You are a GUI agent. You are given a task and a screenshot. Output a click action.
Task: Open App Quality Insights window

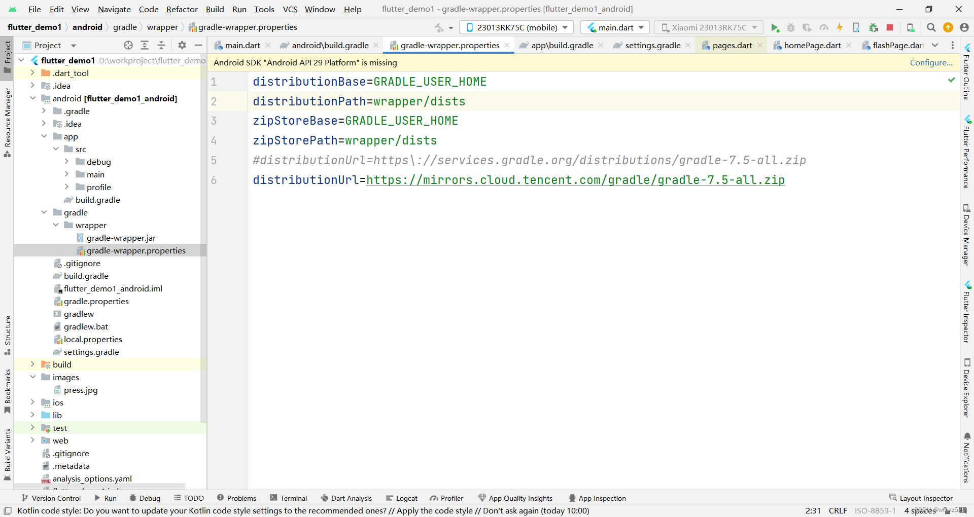point(515,498)
